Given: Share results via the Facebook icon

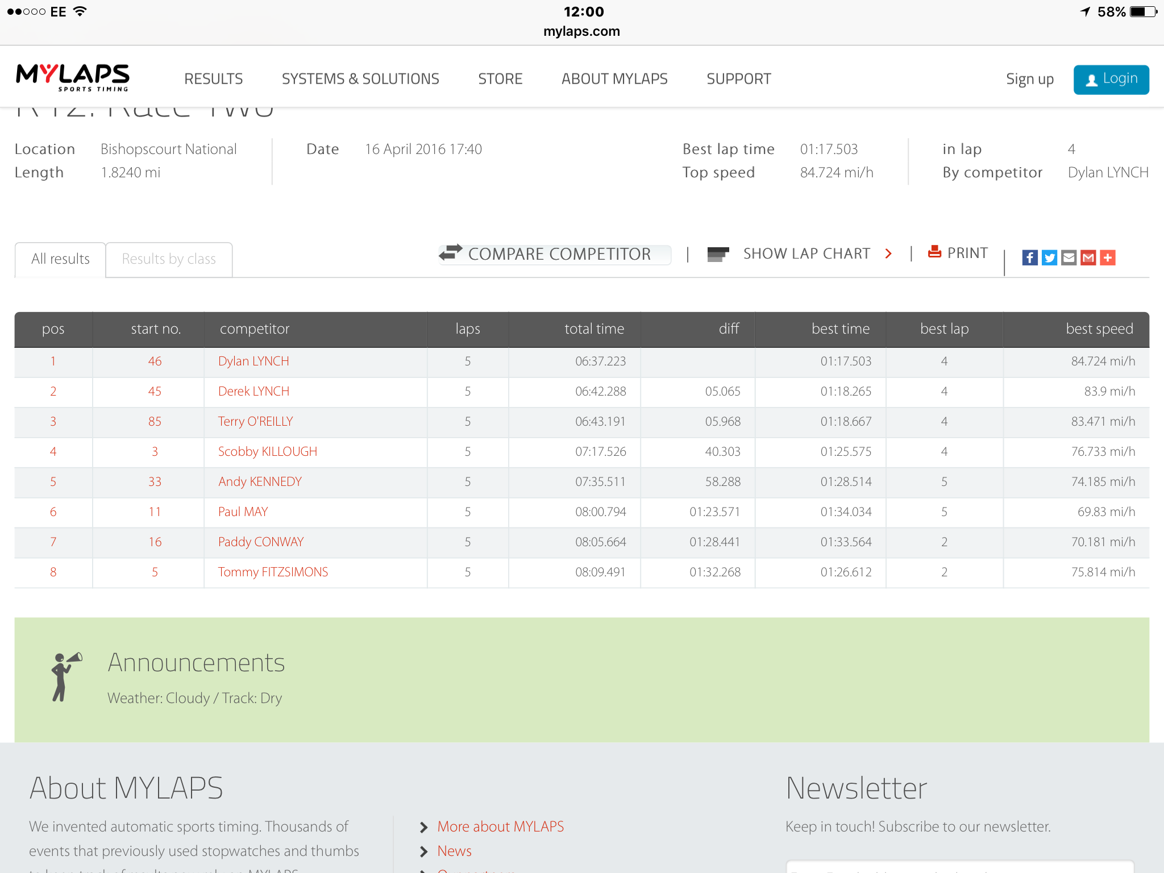Looking at the screenshot, I should (1029, 257).
